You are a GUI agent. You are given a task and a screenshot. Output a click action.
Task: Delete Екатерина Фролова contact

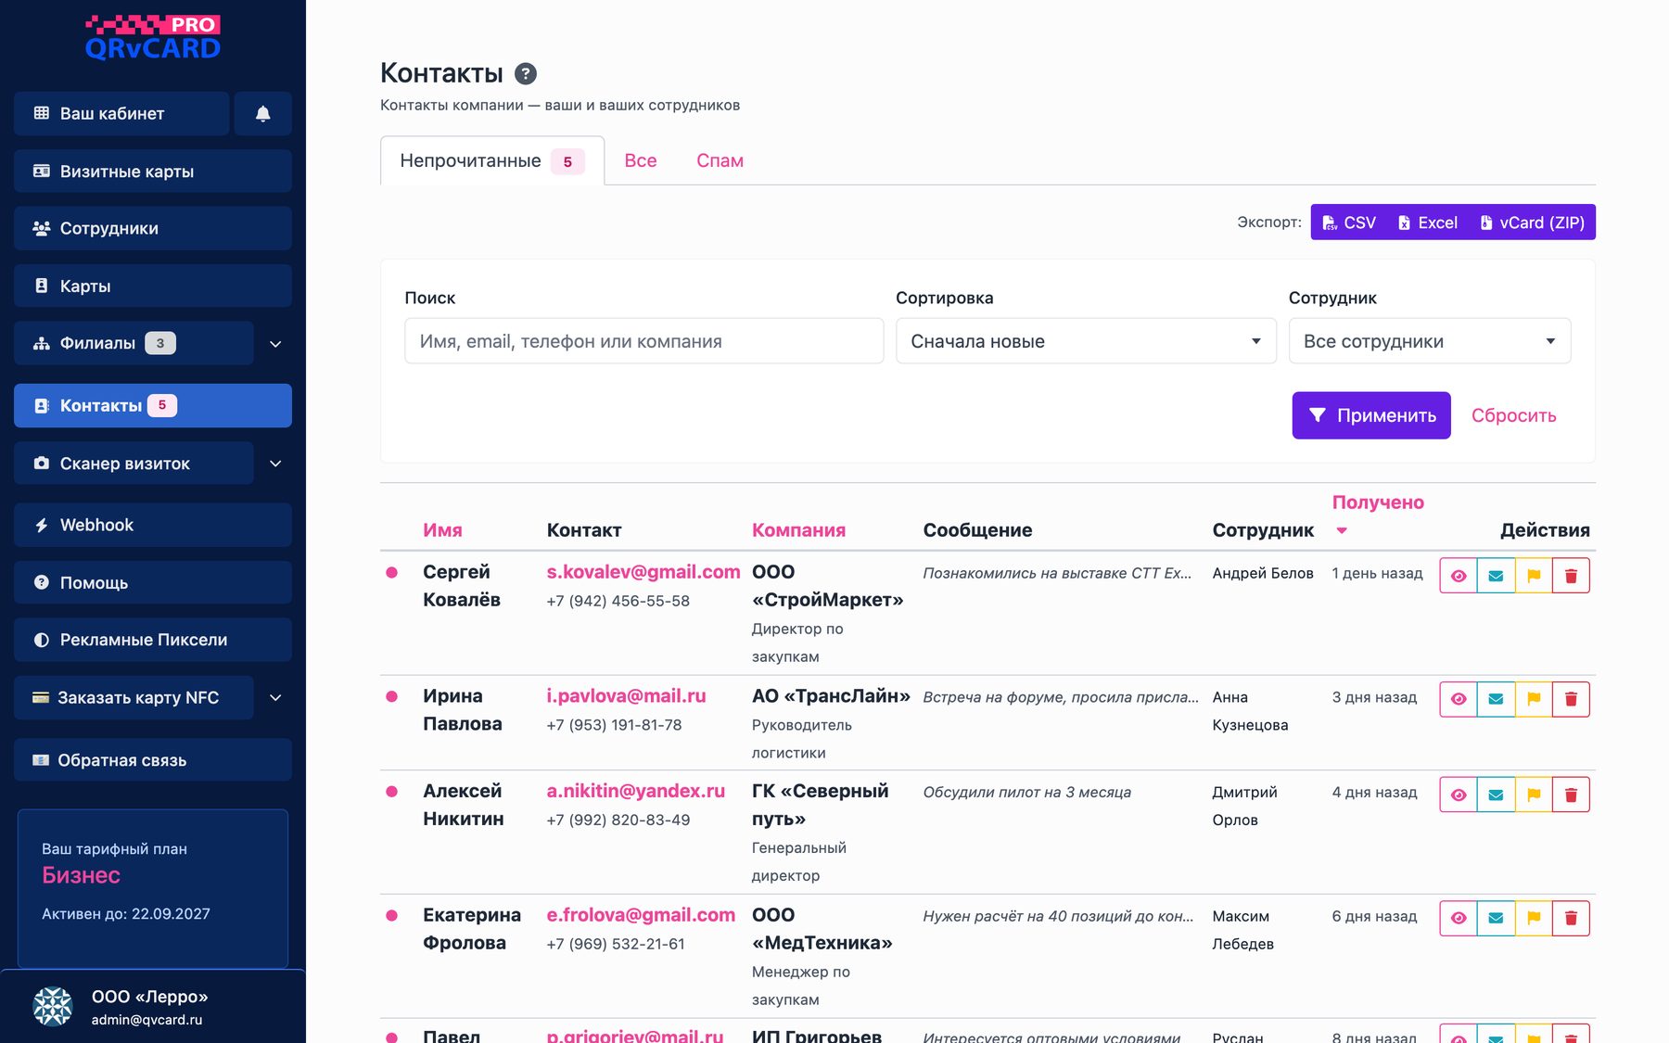[x=1571, y=918]
